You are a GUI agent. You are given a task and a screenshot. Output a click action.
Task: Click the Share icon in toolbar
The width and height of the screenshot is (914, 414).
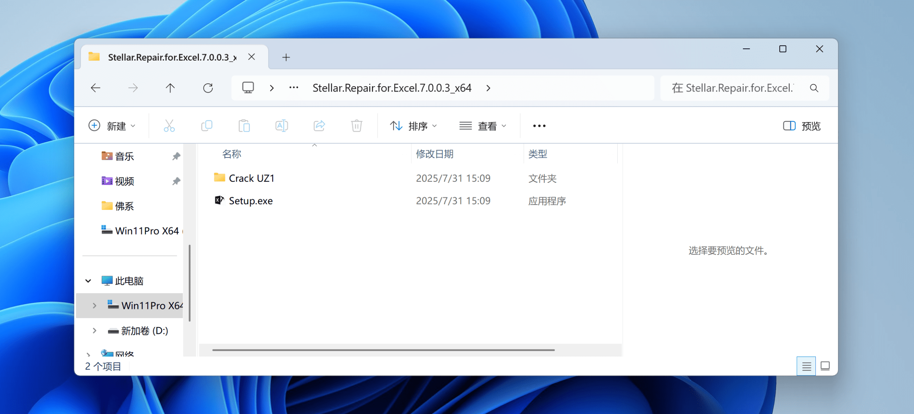pyautogui.click(x=319, y=126)
